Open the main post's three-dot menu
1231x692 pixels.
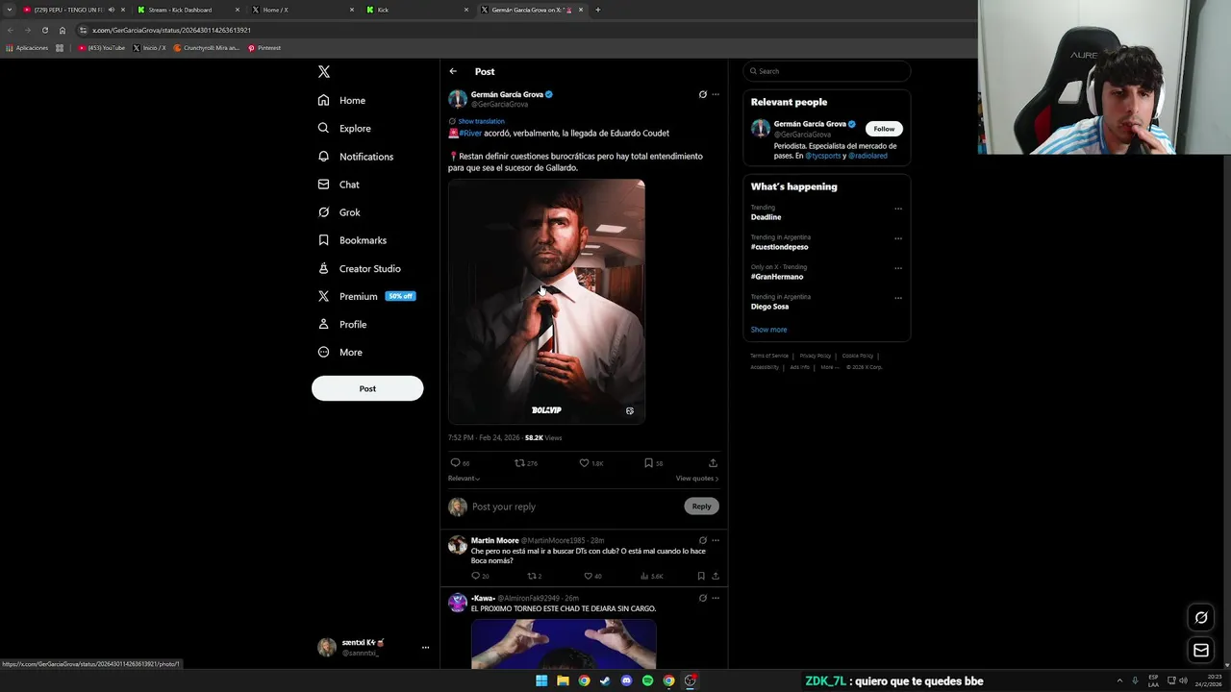click(715, 94)
